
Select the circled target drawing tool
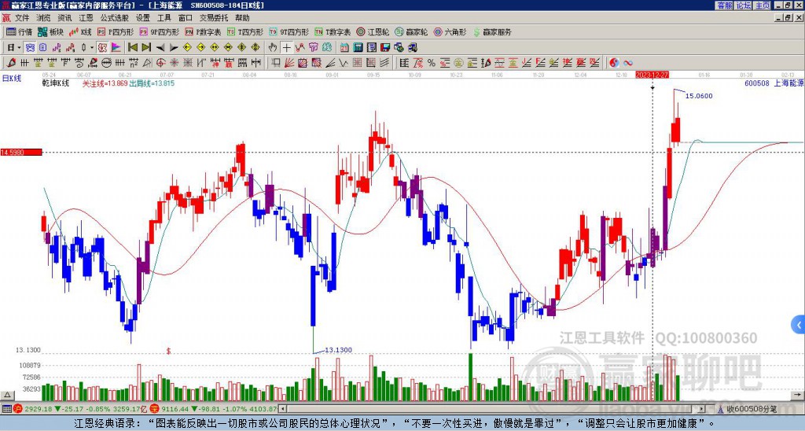tap(160, 63)
